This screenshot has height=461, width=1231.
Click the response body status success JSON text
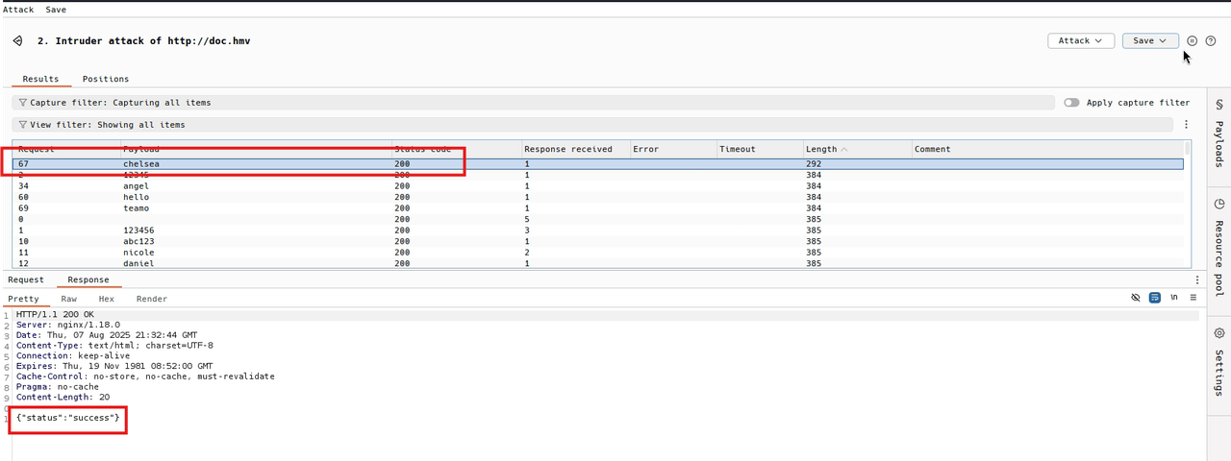pos(68,418)
